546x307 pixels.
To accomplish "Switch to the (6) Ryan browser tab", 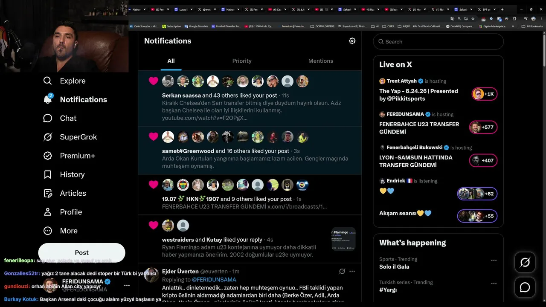I will (x=370, y=9).
